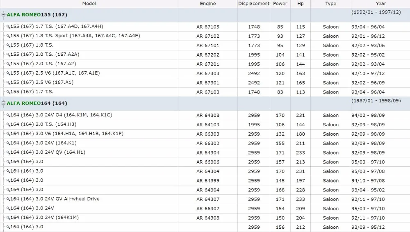Click magnifier icon for 155 1.7 T.S. AR 67103
Viewport: 410px width, 232px height.
[8, 92]
